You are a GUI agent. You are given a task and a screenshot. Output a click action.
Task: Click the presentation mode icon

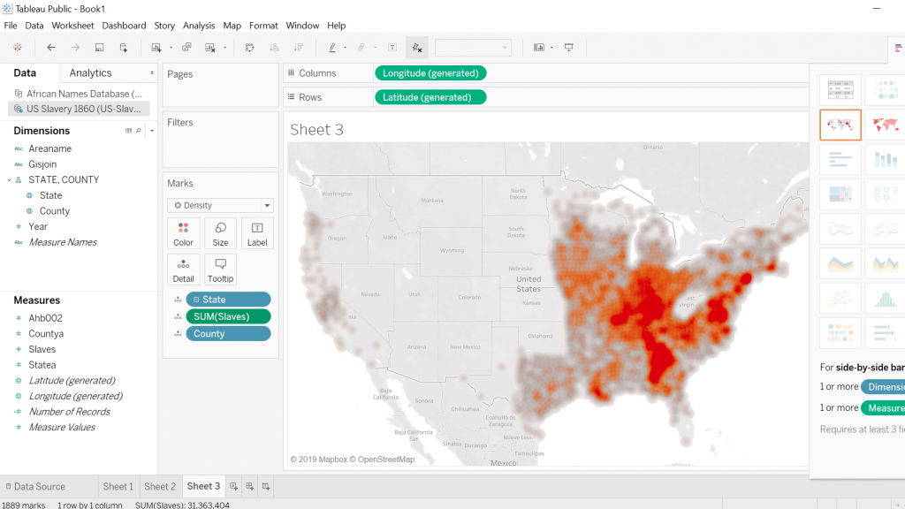pos(569,48)
